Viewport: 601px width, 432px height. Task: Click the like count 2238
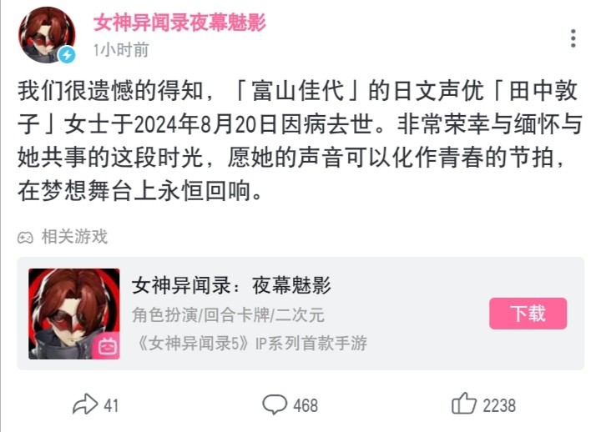[499, 405]
